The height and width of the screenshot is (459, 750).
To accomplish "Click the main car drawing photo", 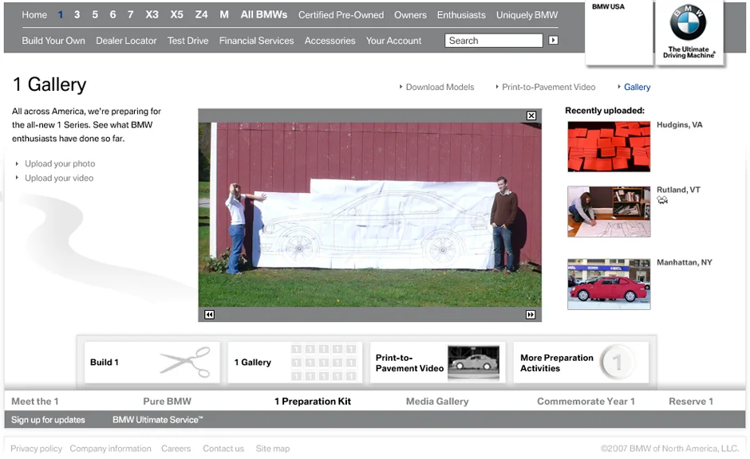I will point(369,214).
